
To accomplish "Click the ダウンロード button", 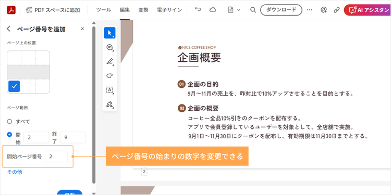I will click(282, 10).
